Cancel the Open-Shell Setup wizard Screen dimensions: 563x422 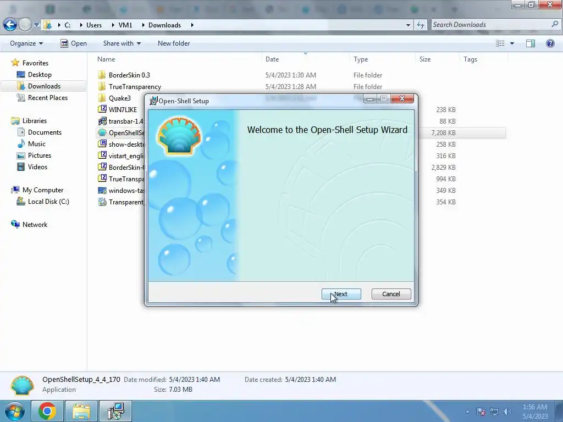391,294
